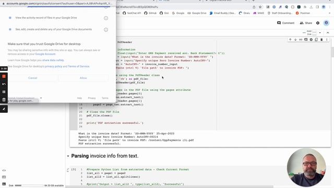Click Help link in popup footer
Viewport: 334px width, 188px height.
[x=79, y=98]
